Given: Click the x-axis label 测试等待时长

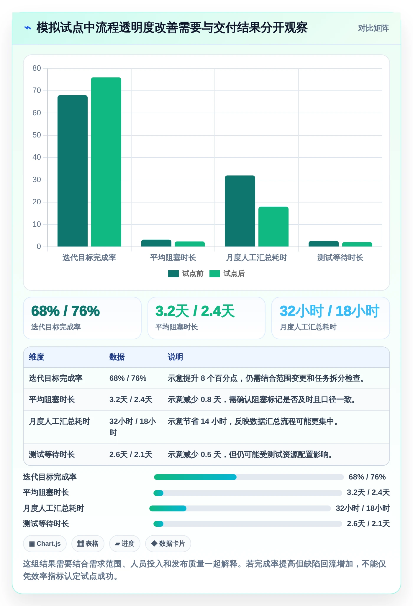Looking at the screenshot, I should [x=340, y=258].
